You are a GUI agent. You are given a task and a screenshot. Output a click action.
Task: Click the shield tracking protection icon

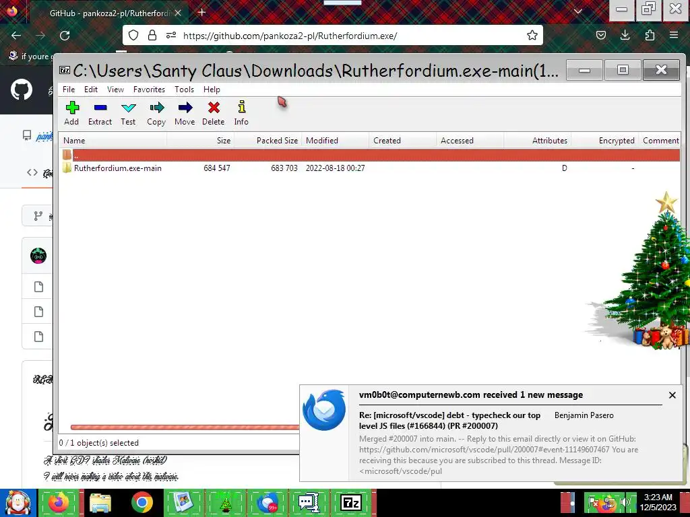pyautogui.click(x=133, y=36)
